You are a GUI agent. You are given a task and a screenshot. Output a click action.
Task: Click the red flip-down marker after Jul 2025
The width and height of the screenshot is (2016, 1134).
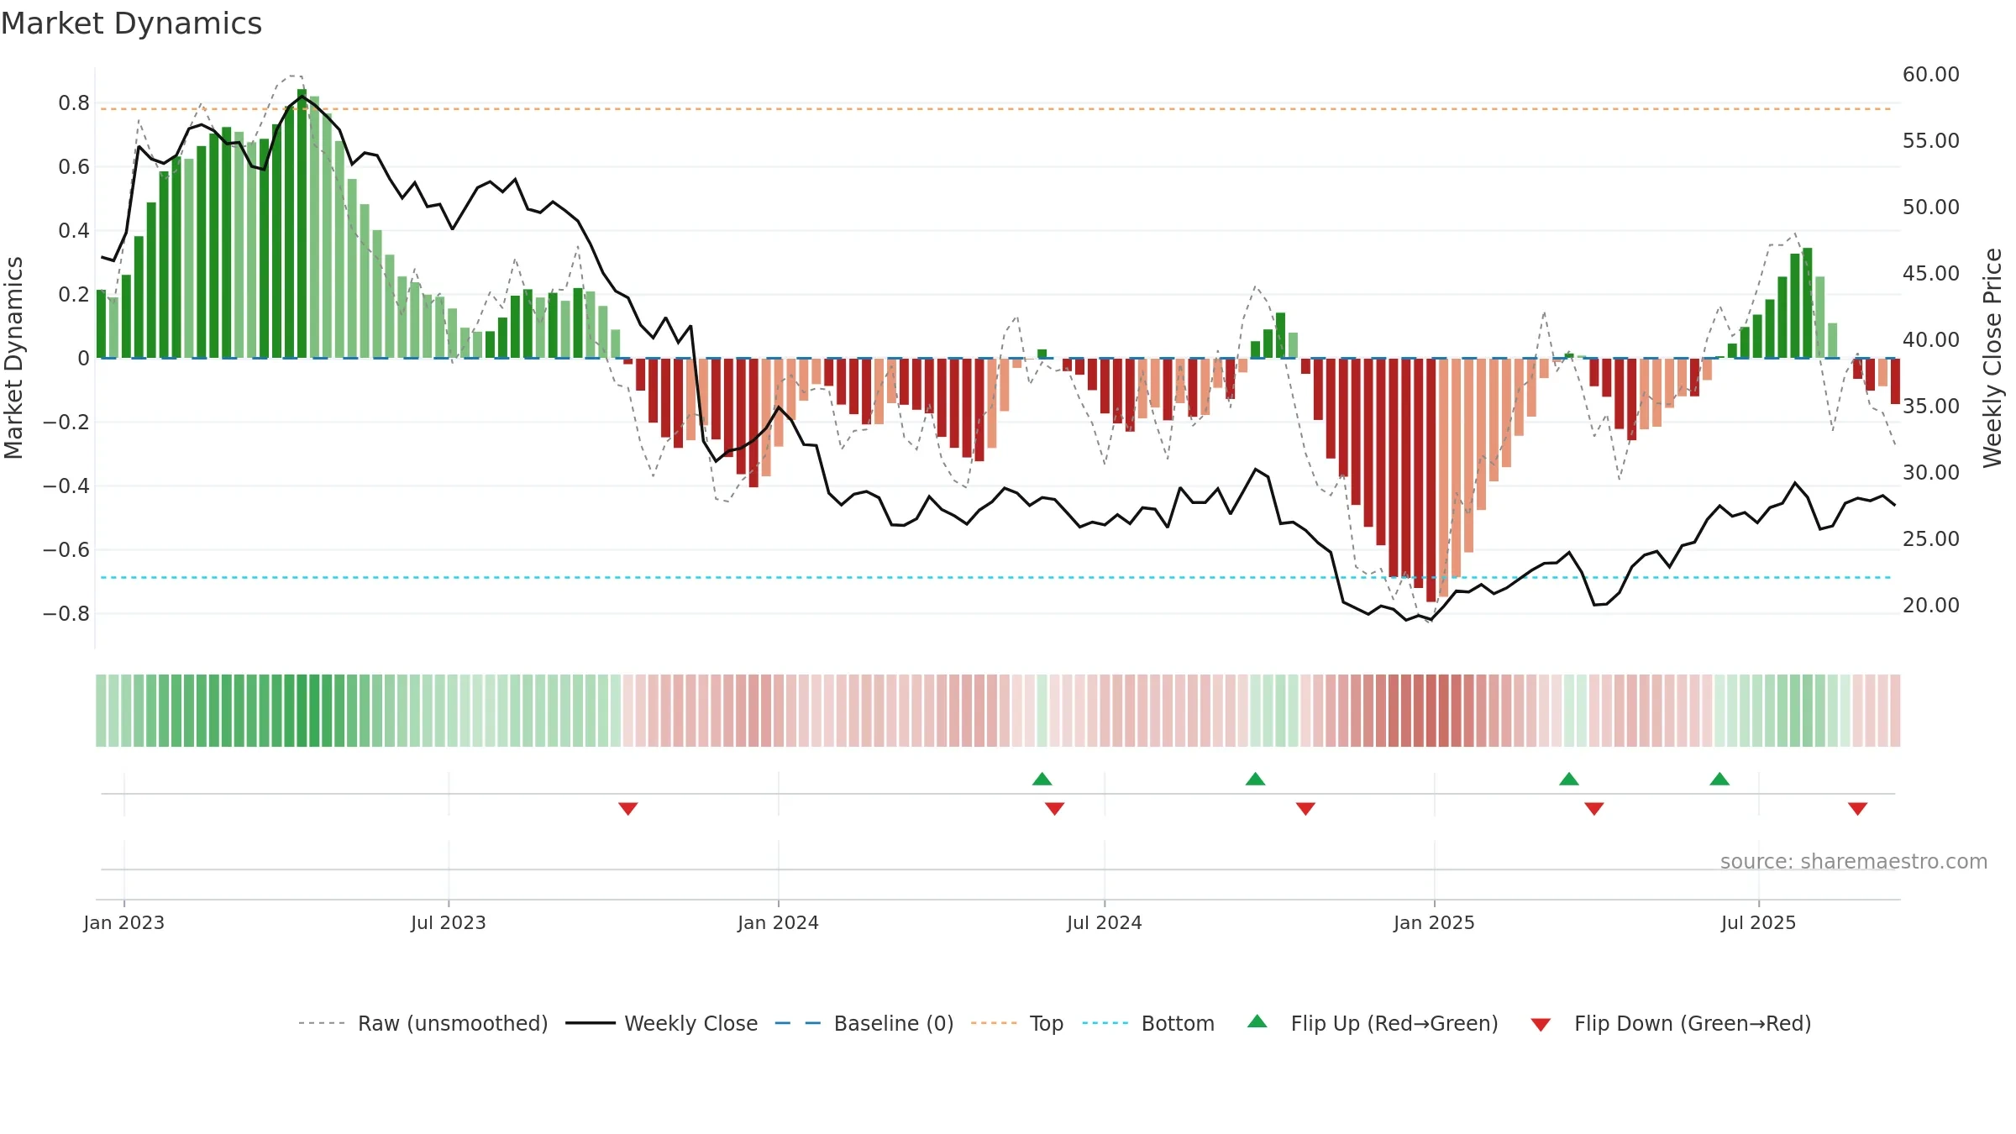click(1857, 808)
